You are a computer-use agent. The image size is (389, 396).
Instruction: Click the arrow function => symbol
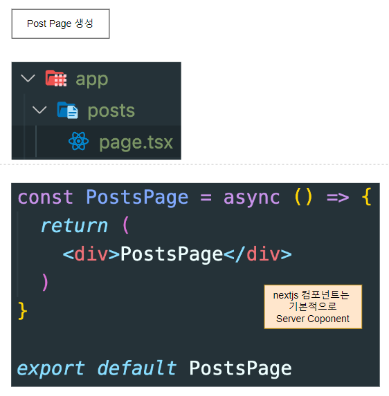[338, 198]
